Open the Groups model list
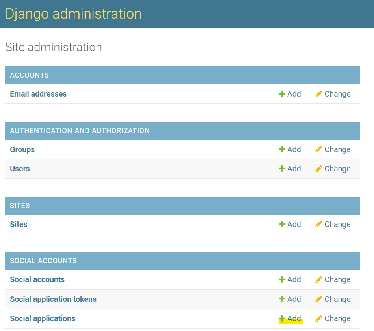Viewport: 374px width, 331px height. tap(22, 149)
